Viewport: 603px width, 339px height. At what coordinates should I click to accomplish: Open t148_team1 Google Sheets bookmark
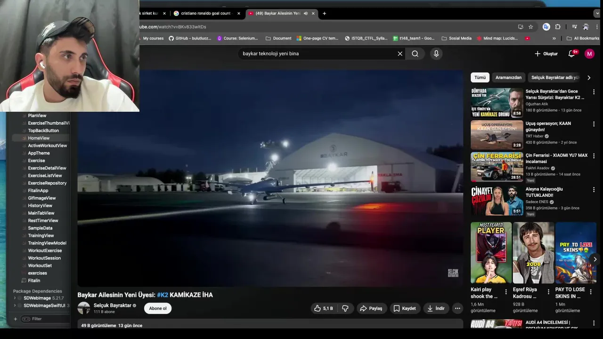coord(414,38)
